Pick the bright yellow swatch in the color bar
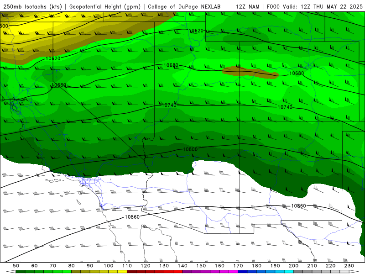The height and width of the screenshot is (274, 365). click(x=122, y=272)
